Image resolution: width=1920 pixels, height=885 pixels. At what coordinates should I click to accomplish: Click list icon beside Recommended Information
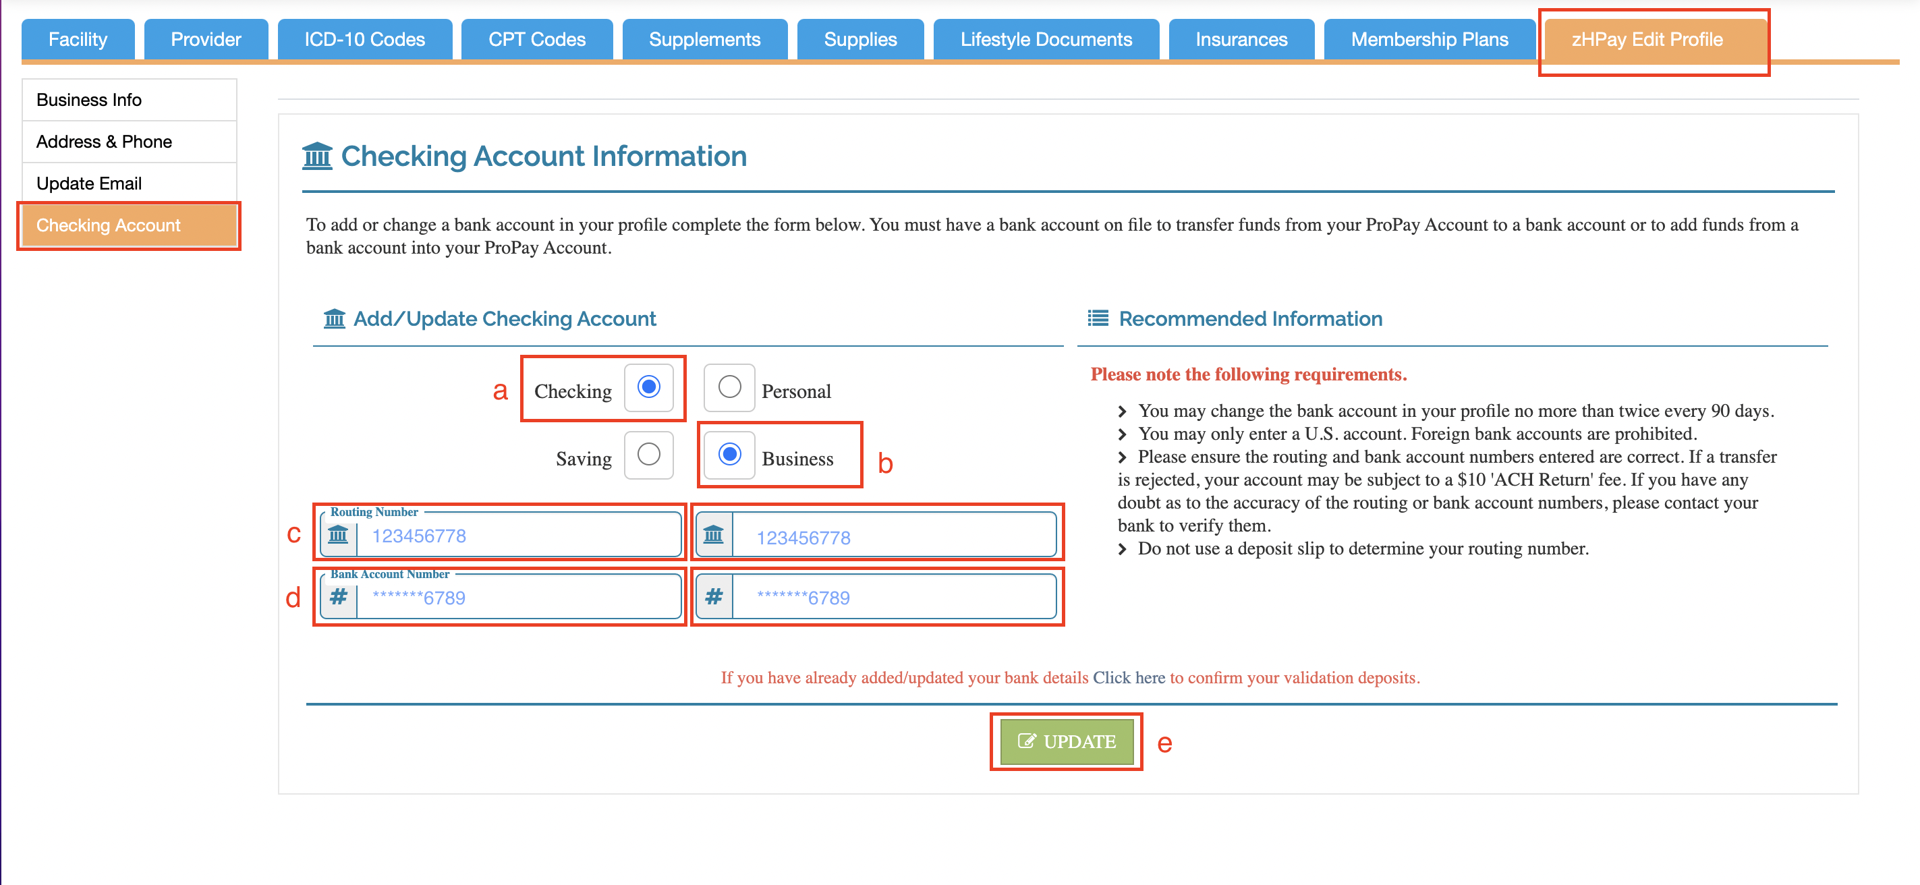pos(1097,318)
